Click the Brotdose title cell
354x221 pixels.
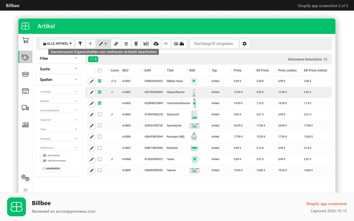172,148
